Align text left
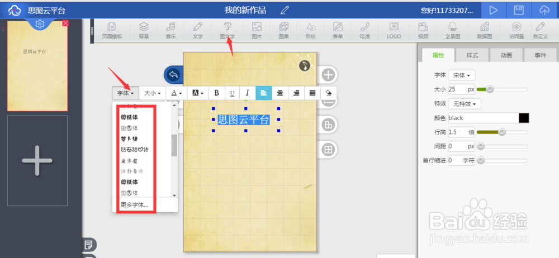 264,93
